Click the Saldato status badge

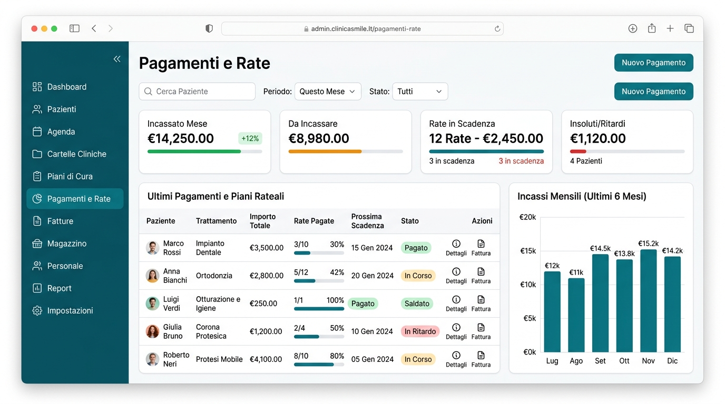[x=417, y=304]
